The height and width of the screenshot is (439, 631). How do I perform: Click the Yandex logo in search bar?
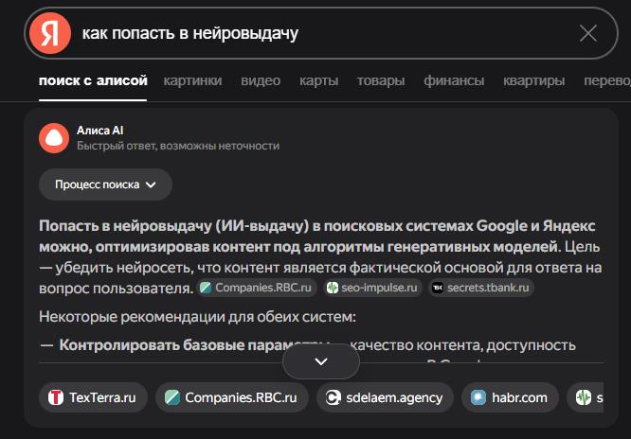(50, 33)
